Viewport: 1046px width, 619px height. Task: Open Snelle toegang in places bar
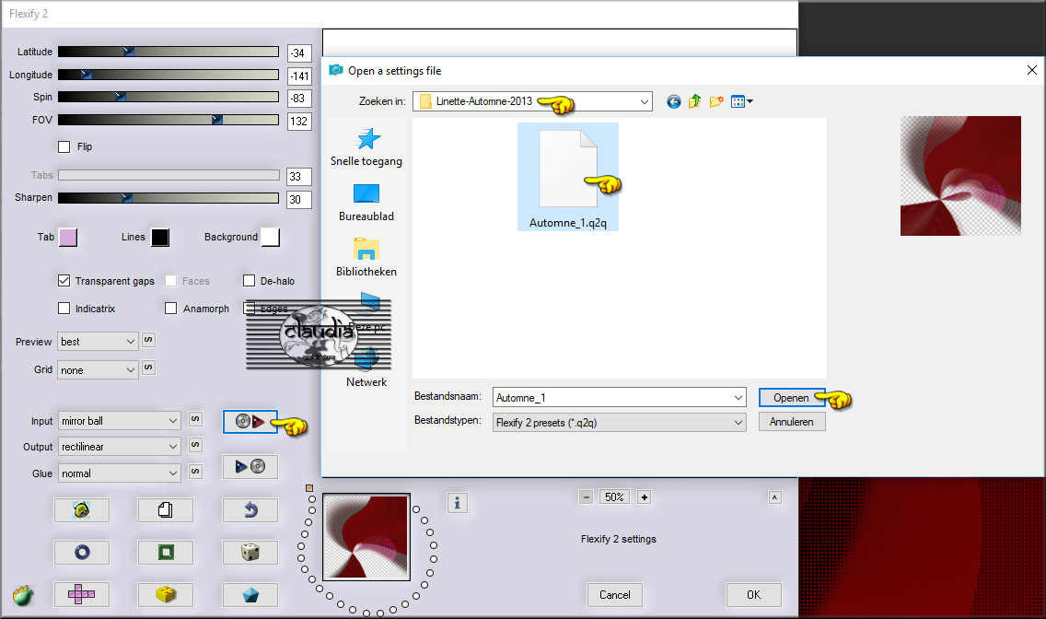366,146
